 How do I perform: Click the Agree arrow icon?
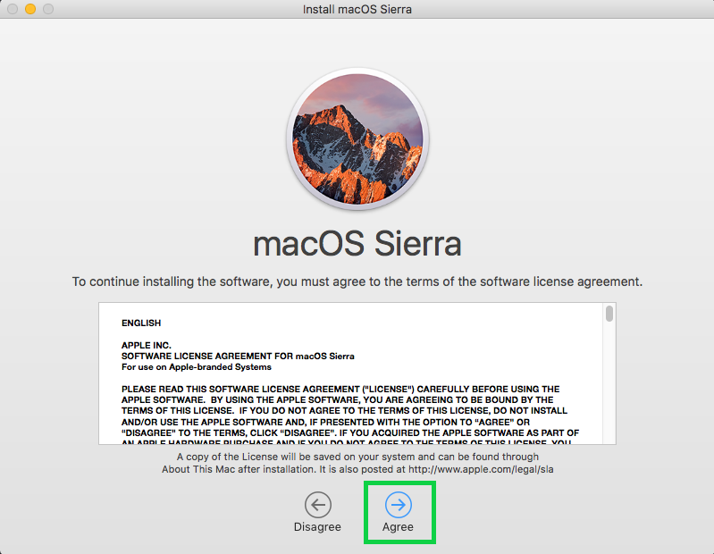click(x=399, y=504)
